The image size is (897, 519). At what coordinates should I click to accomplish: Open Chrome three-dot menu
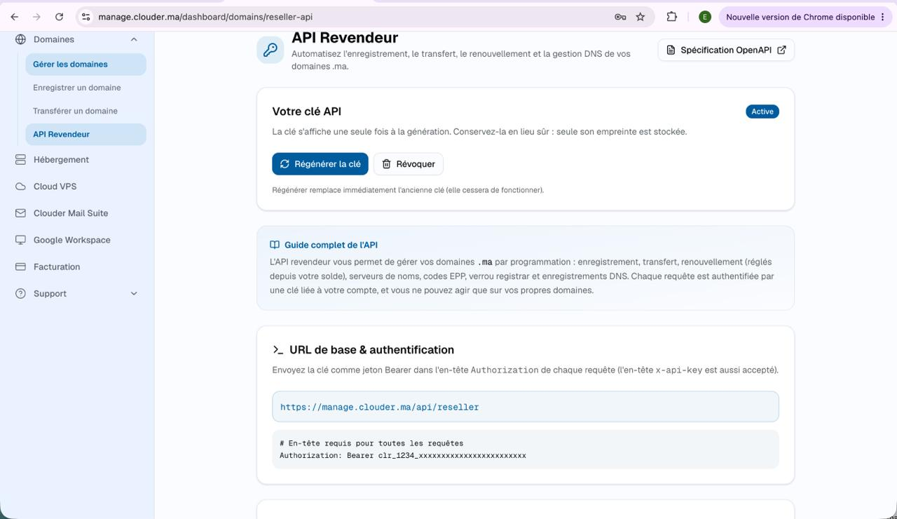882,17
